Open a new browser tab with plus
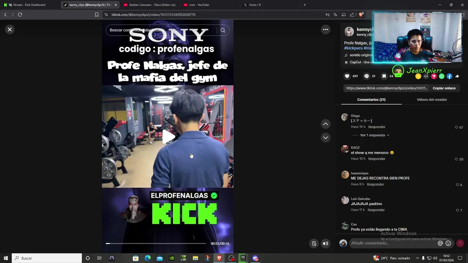The image size is (468, 263). click(305, 5)
